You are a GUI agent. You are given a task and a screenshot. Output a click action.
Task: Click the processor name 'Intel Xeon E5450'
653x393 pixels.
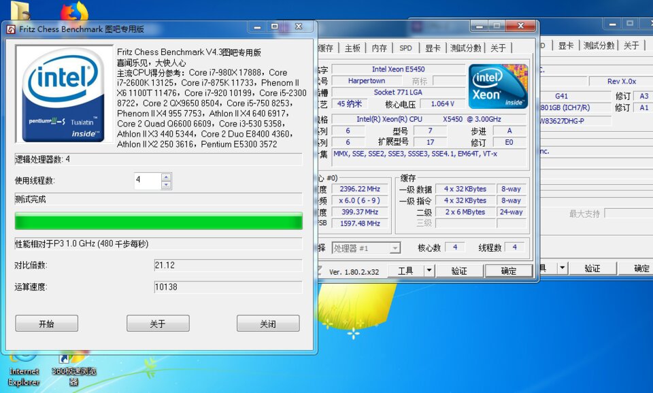pyautogui.click(x=398, y=69)
